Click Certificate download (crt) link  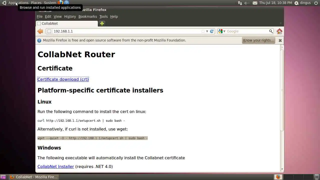pyautogui.click(x=63, y=79)
